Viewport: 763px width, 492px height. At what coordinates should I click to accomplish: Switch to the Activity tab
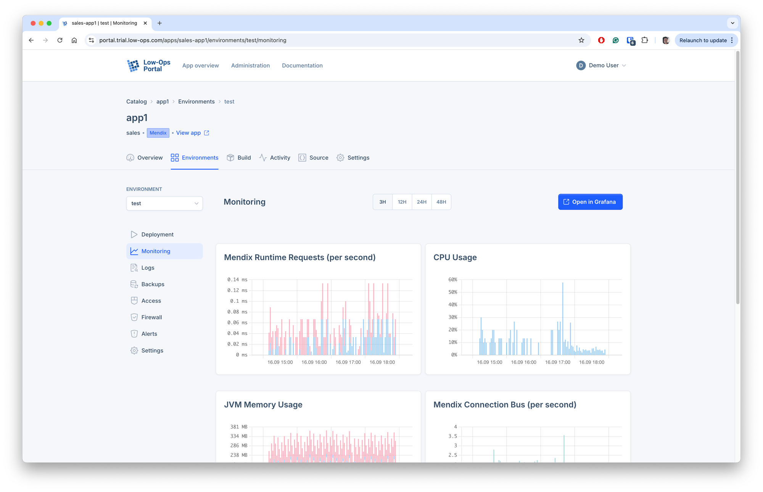tap(280, 158)
